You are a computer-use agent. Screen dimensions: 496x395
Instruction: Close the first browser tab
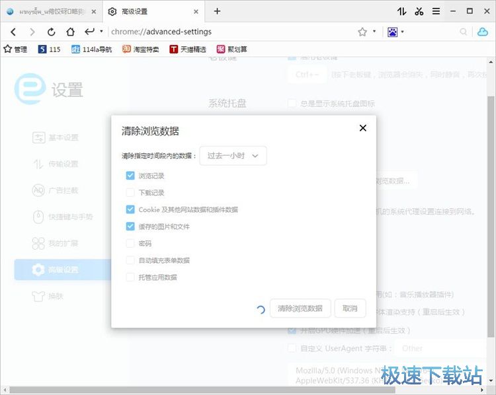coord(94,12)
